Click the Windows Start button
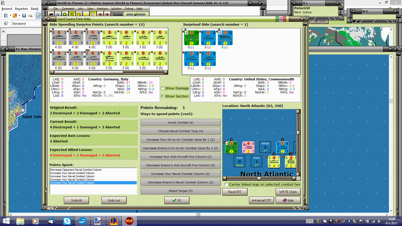This screenshot has height=226, width=402. (x=6, y=221)
